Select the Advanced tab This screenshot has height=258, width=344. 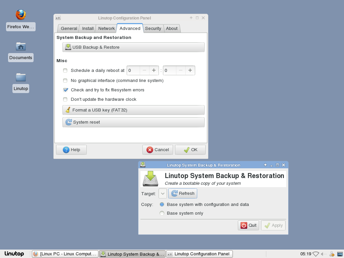[130, 28]
